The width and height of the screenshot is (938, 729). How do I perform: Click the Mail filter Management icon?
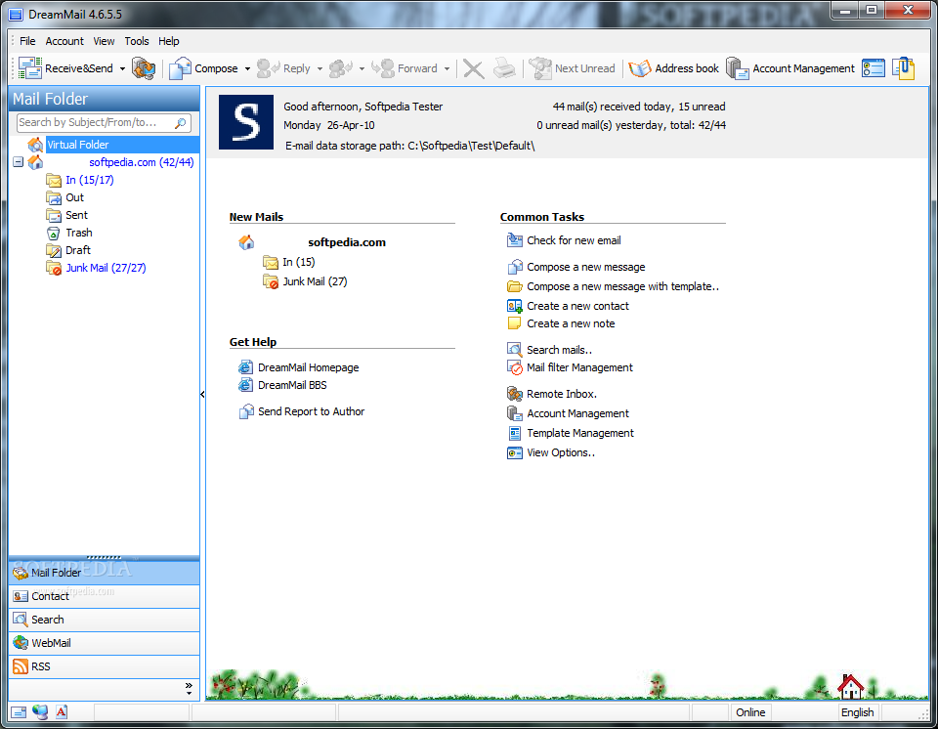click(515, 367)
